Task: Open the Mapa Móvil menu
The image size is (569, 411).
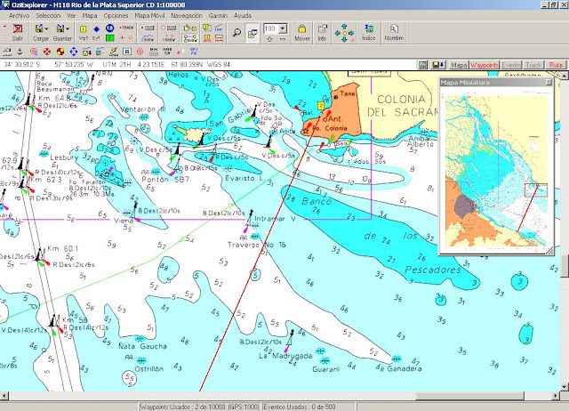Action: coord(149,16)
